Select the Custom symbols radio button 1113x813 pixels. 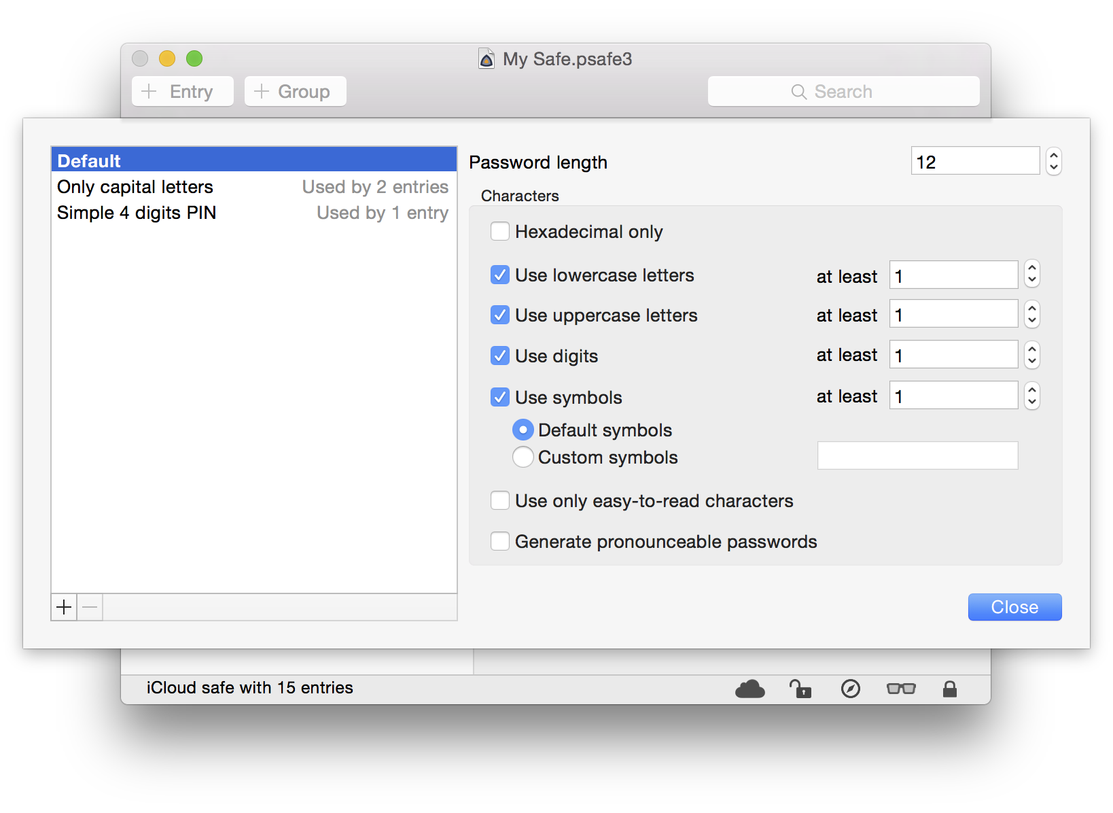click(523, 457)
